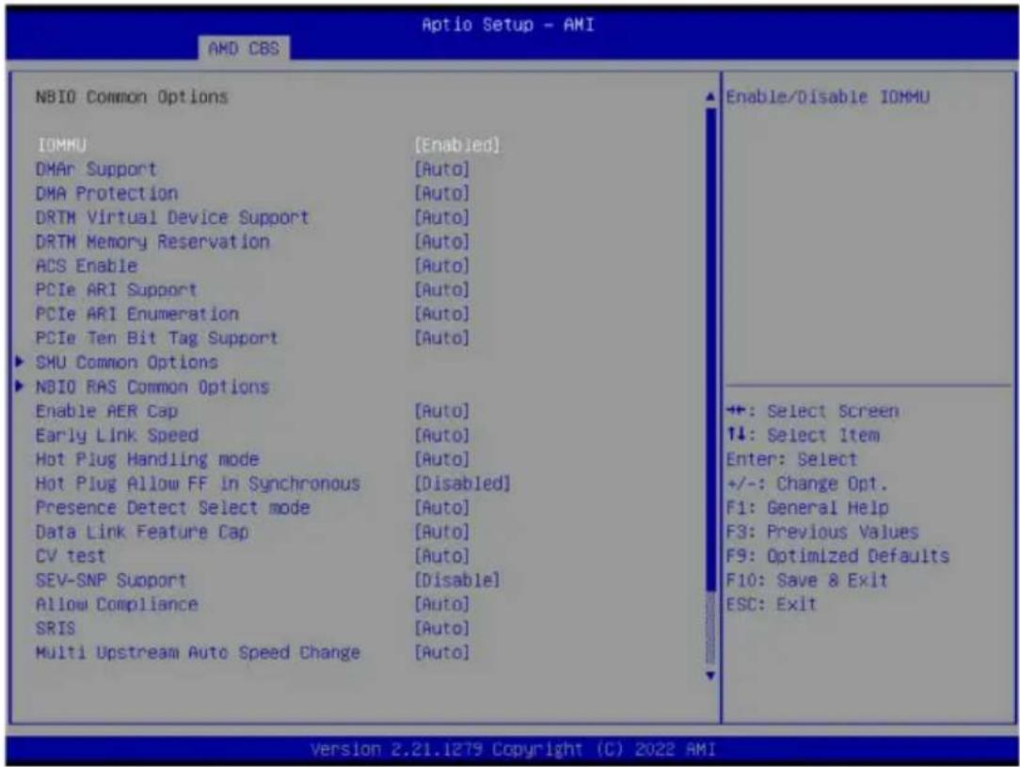Select DRTM Memory Reservation option
This screenshot has width=1020, height=767.
(152, 241)
